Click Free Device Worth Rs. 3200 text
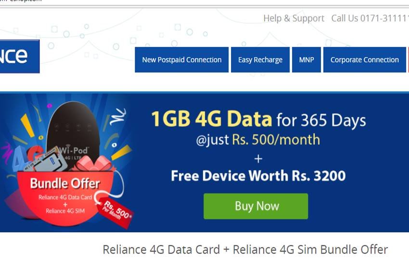The width and height of the screenshot is (409, 264). coord(258,176)
